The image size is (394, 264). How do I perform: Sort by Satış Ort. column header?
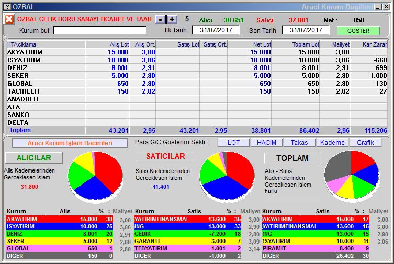click(214, 44)
